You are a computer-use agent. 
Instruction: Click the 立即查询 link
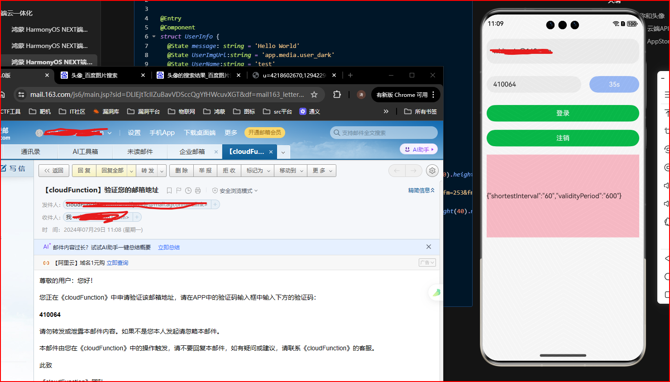pyautogui.click(x=117, y=263)
